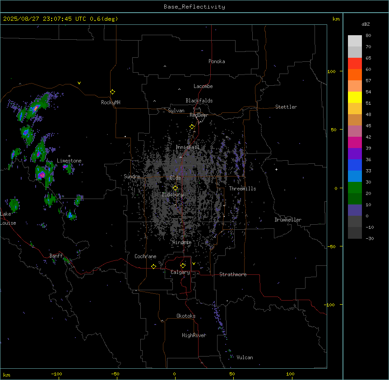Viewport: 389px width, 380px height.
Task: Click the yellow diamond marker above Didsbury
Action: click(175, 188)
